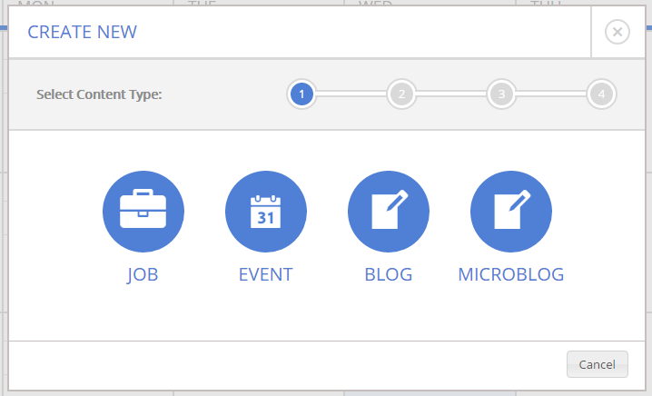Click progress line between steps 3 and 4
Viewport: 652px width, 396px height.
coord(551,94)
